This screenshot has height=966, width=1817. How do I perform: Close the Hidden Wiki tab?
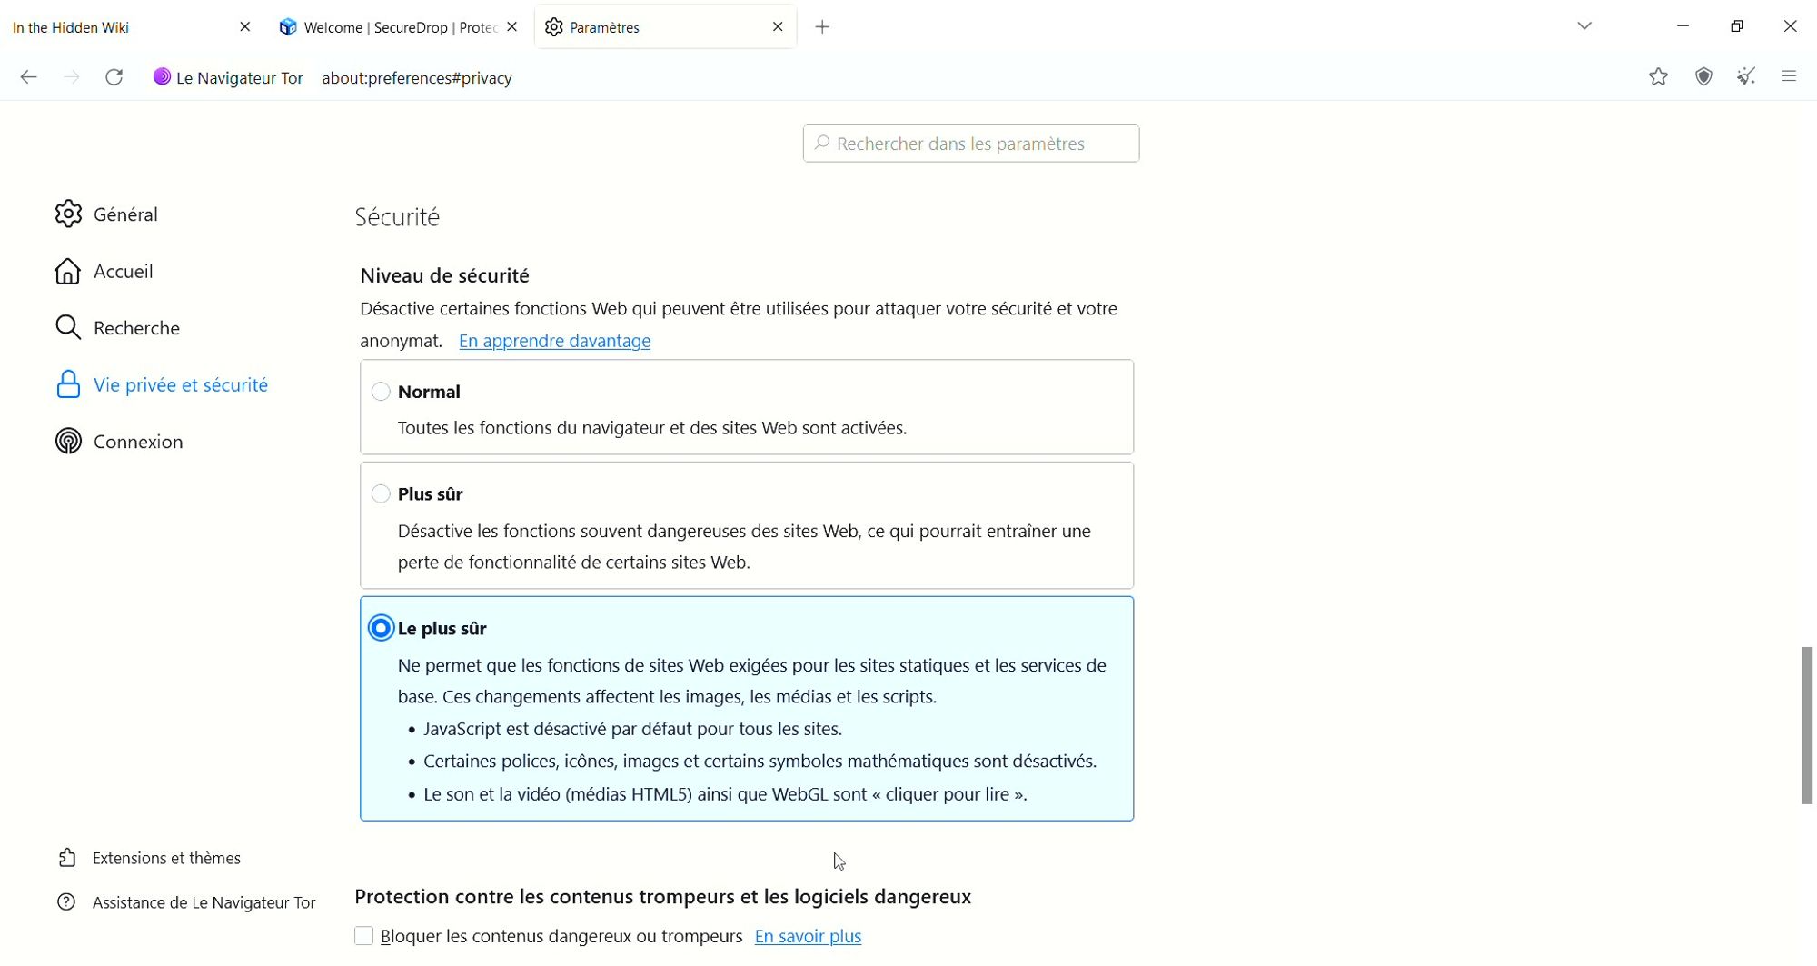245,27
